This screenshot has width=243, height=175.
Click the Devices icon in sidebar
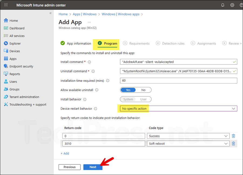pyautogui.click(x=6, y=51)
